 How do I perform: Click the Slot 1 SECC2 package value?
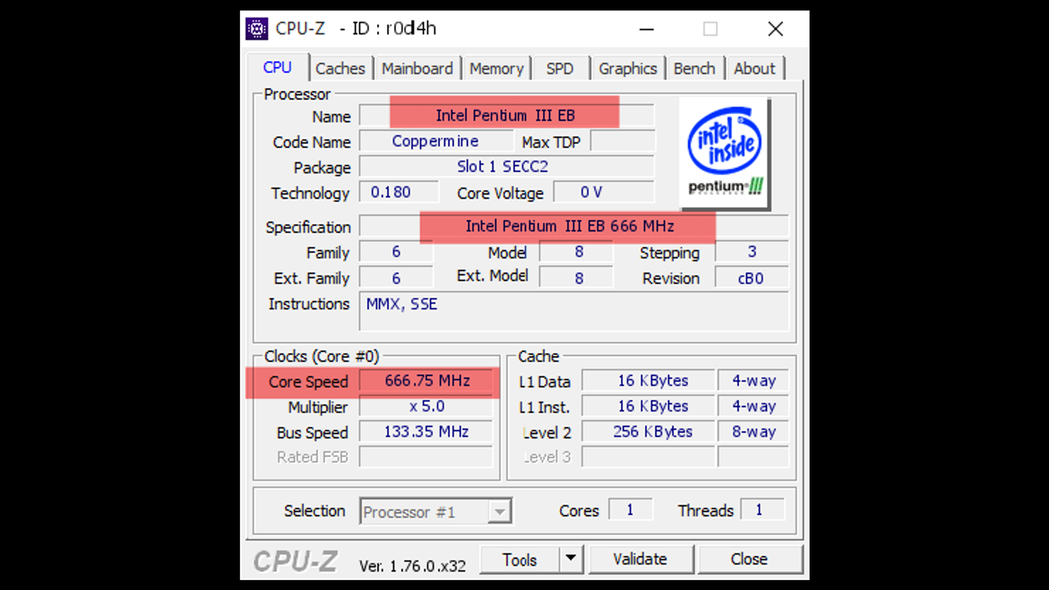506,167
